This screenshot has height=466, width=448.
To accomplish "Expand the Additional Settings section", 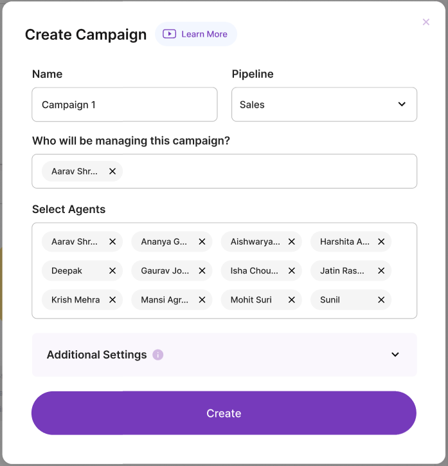I will click(395, 355).
